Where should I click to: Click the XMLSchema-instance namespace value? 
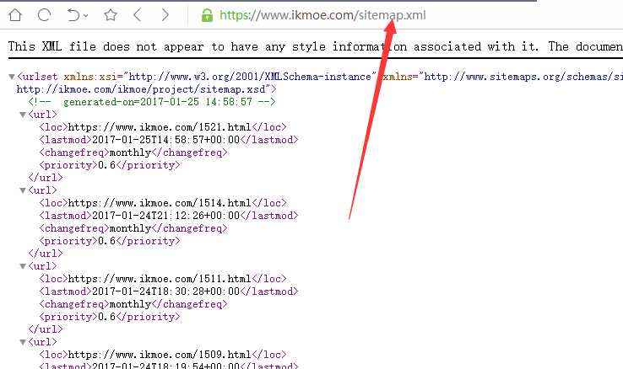(x=250, y=77)
